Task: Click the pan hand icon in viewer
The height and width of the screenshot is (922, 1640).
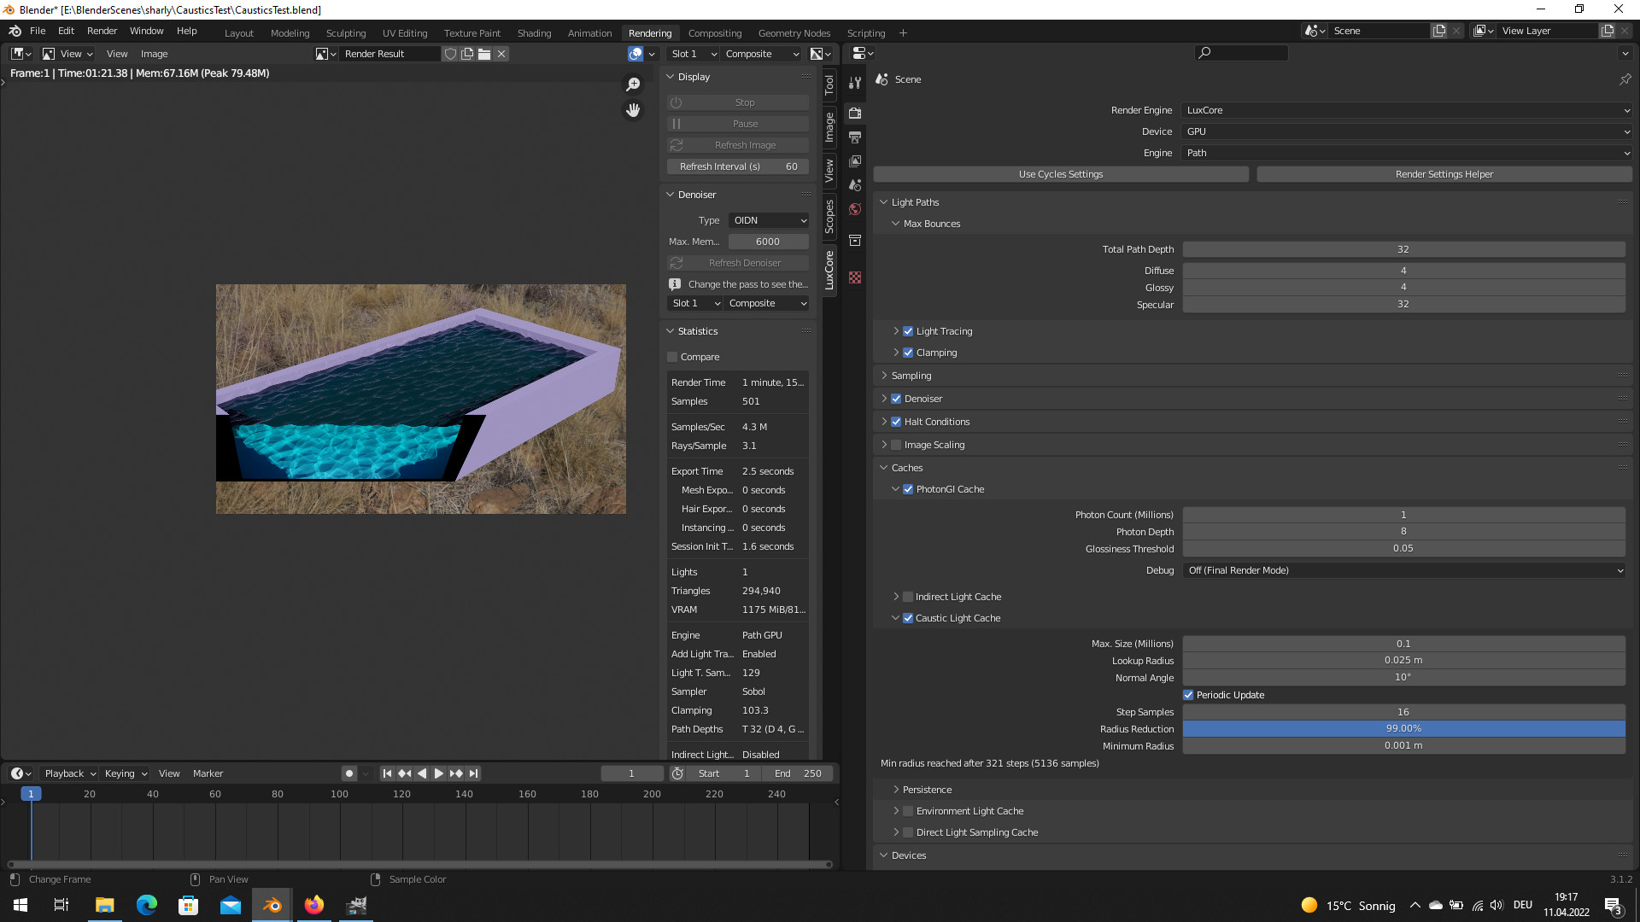Action: coord(633,110)
